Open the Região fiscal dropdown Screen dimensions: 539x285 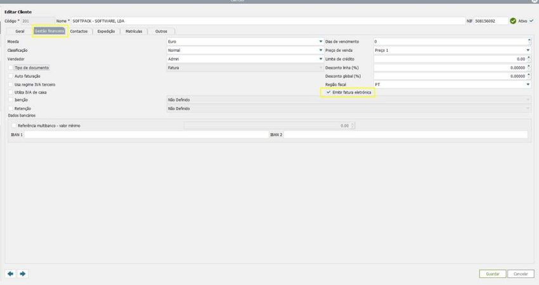pyautogui.click(x=528, y=84)
